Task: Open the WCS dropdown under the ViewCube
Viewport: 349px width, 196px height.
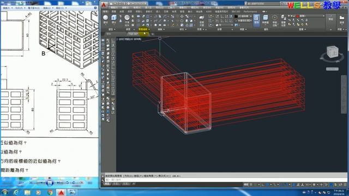Action: click(332, 69)
